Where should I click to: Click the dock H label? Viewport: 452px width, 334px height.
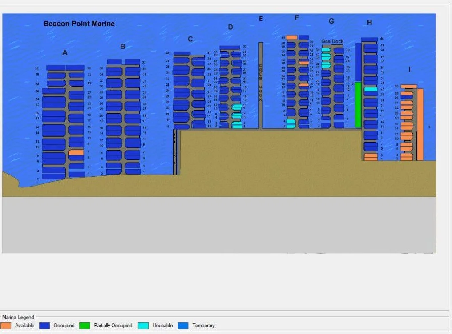369,23
